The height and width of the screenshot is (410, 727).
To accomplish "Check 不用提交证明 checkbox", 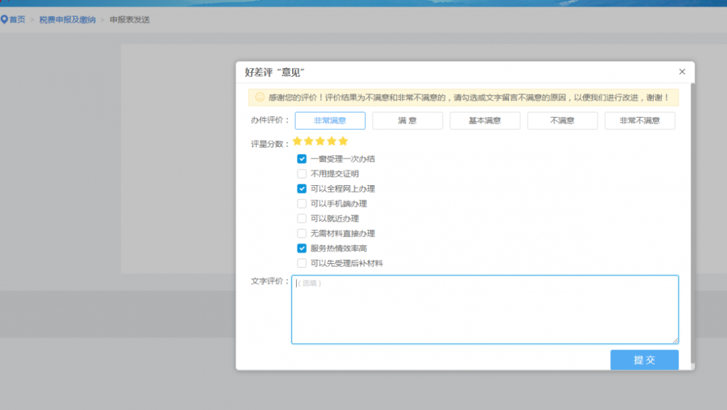I will pos(302,174).
